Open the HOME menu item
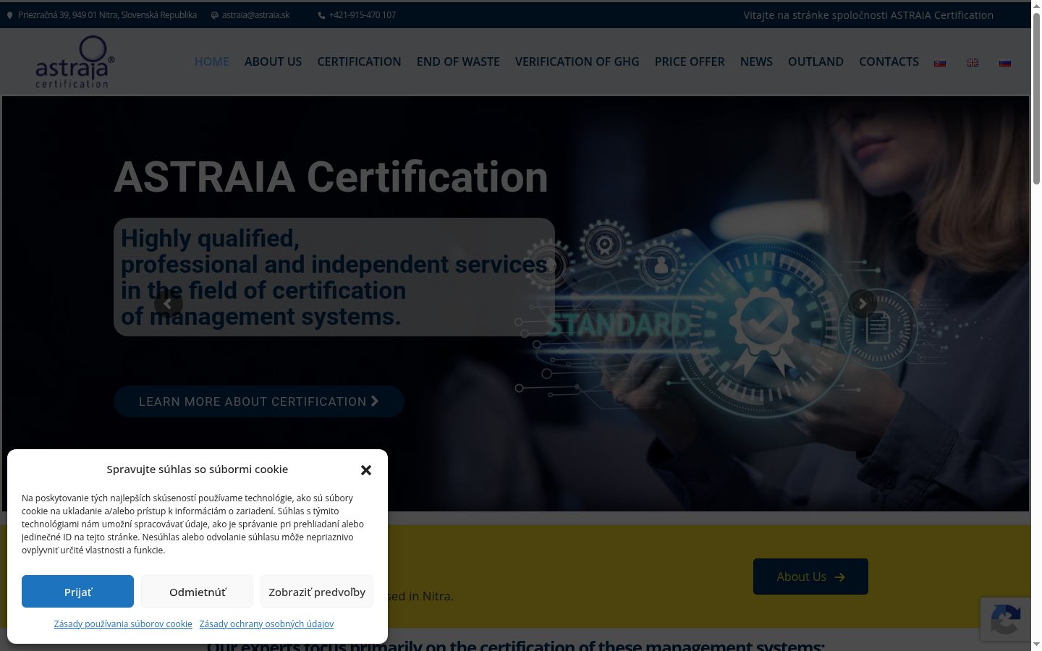The width and height of the screenshot is (1042, 651). coord(211,61)
